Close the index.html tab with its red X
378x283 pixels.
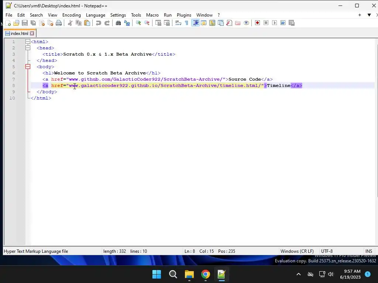point(32,34)
